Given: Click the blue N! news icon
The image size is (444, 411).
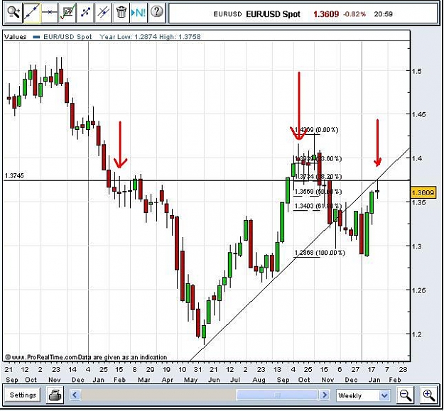Looking at the screenshot, I should pos(139,13).
